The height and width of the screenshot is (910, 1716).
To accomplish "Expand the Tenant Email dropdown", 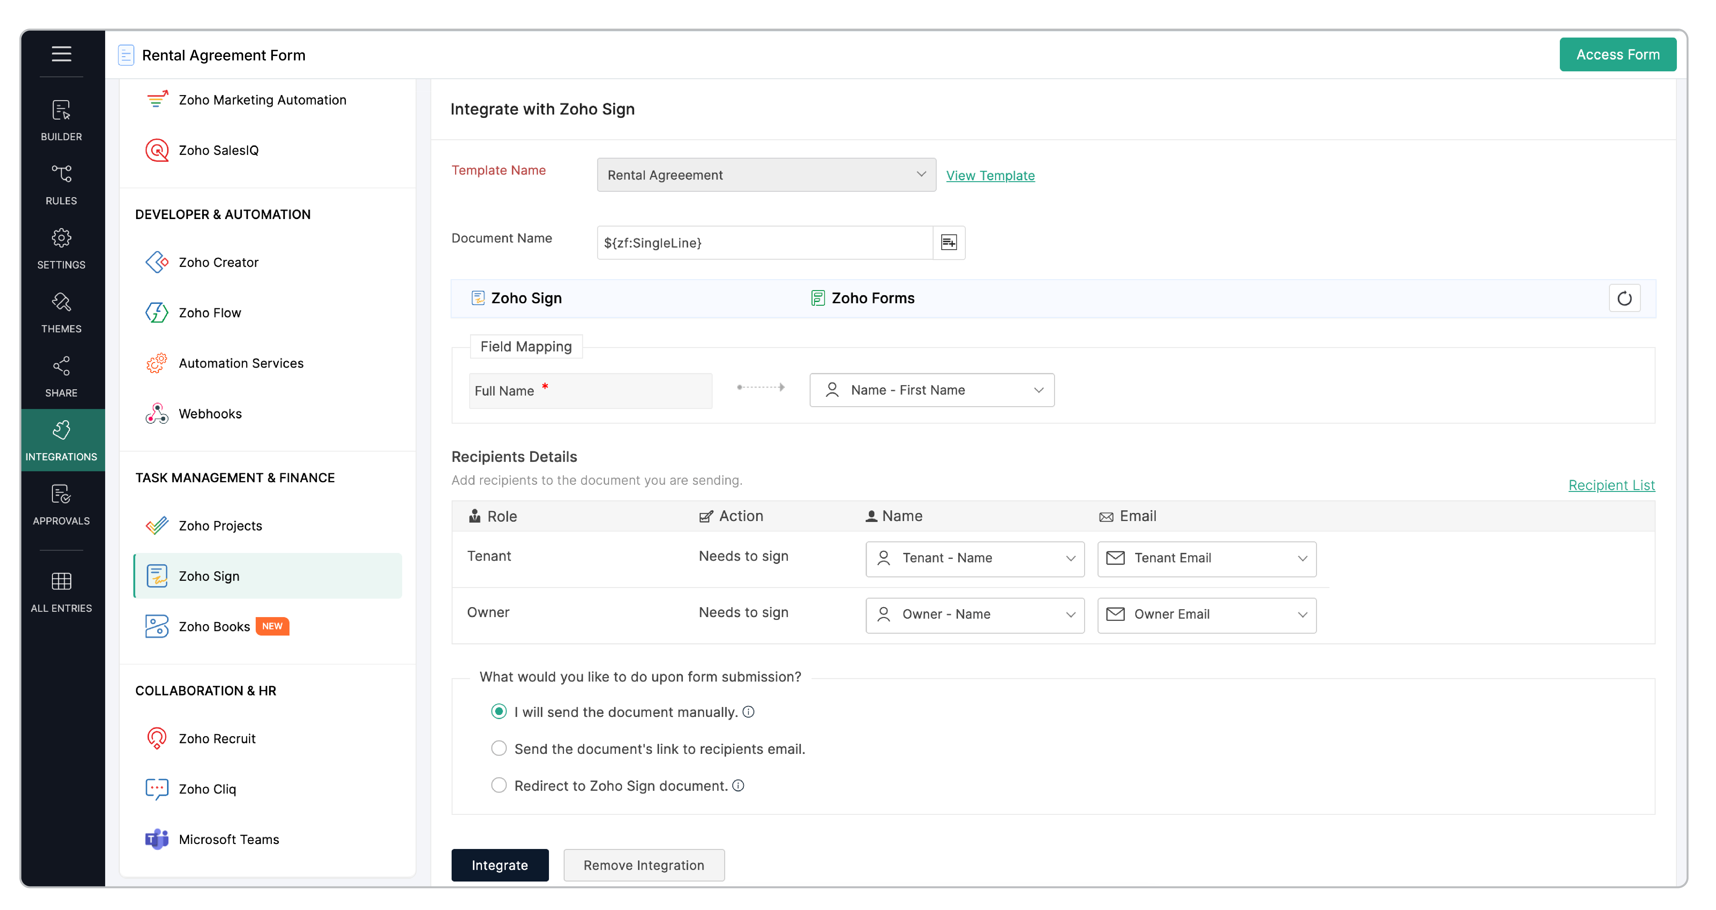I will click(x=1206, y=558).
